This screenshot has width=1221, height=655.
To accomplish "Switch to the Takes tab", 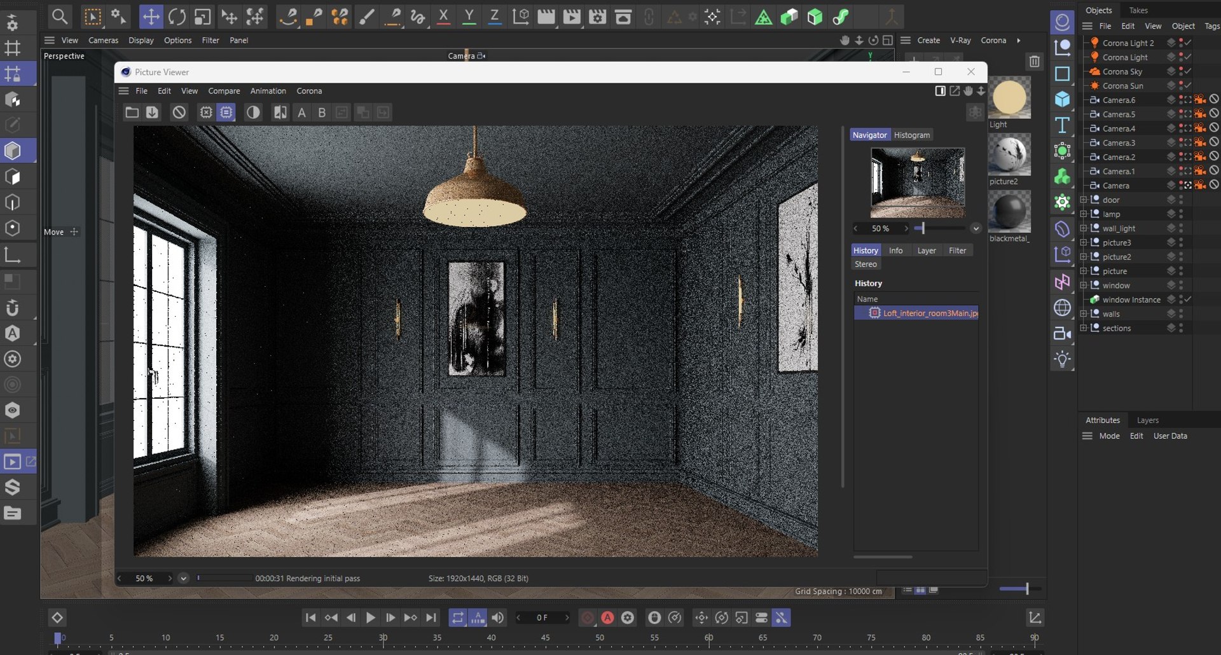I will pyautogui.click(x=1138, y=10).
